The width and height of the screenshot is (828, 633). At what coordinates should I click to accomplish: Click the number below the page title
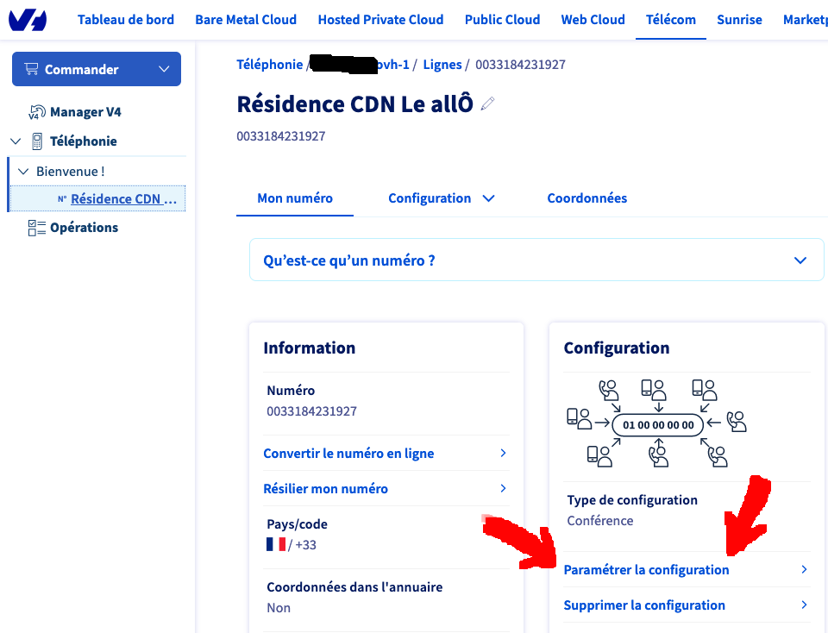coord(281,135)
